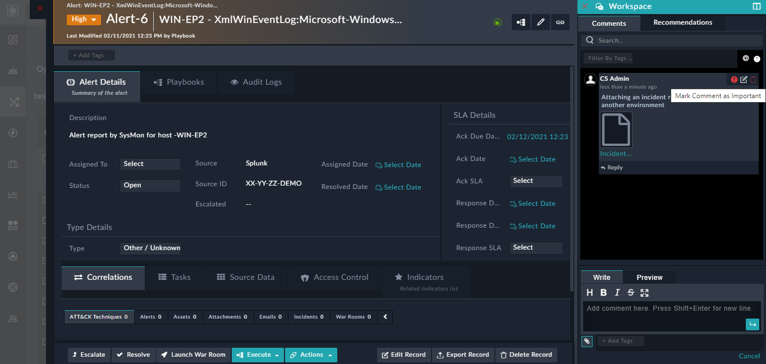Reply to the CS Admin comment

(611, 167)
